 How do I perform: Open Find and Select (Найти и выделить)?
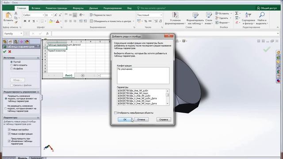pos(262,19)
